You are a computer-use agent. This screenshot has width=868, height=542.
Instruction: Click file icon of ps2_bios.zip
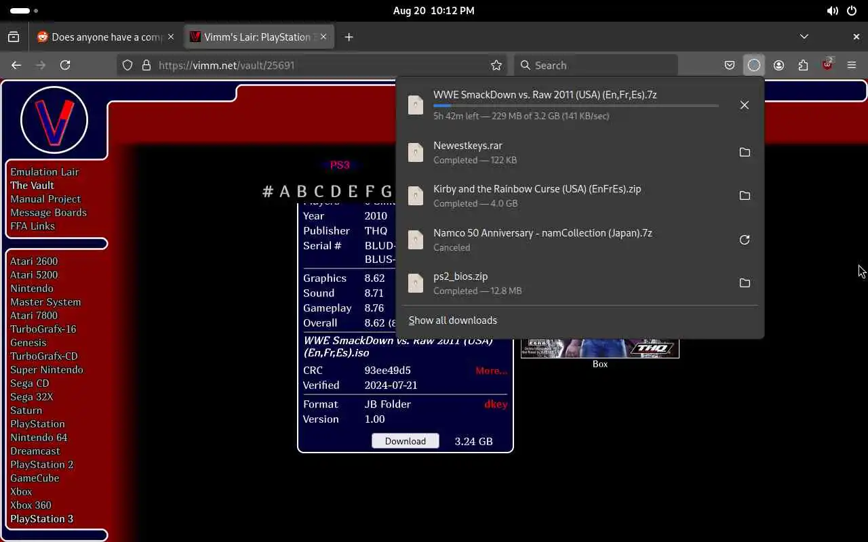[416, 283]
